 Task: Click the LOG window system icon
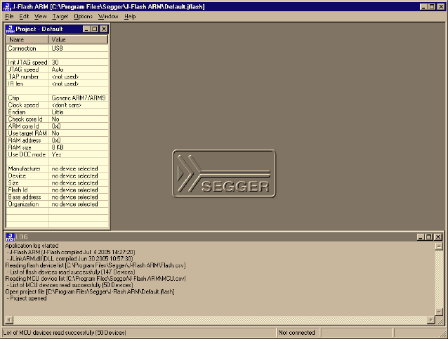coord(11,237)
